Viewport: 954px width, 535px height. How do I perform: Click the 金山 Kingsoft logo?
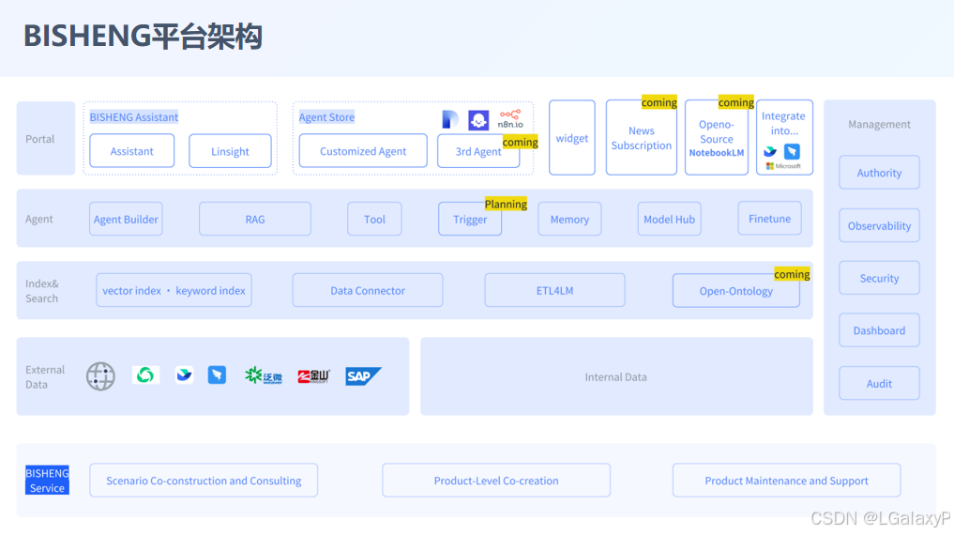(313, 376)
